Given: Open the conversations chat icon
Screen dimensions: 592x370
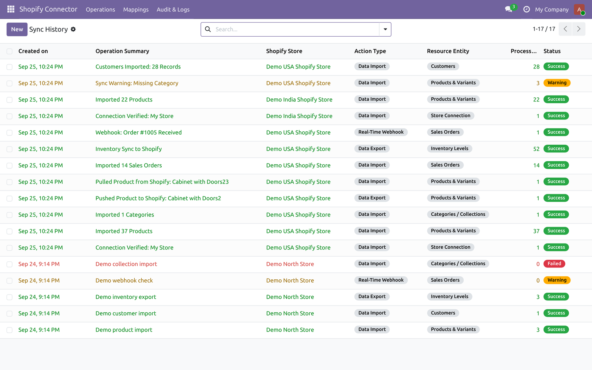Looking at the screenshot, I should click(509, 9).
